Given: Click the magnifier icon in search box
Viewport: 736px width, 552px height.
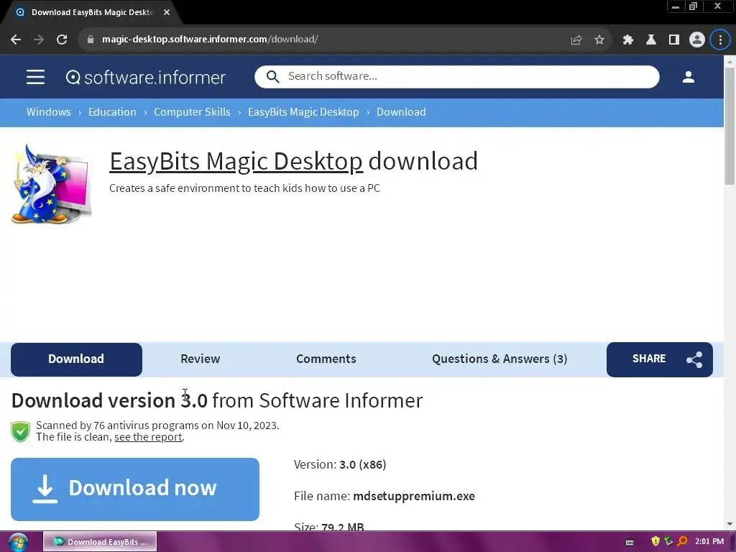Looking at the screenshot, I should [272, 76].
